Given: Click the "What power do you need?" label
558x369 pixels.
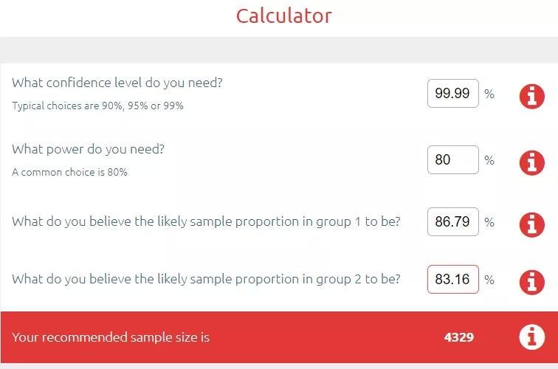Looking at the screenshot, I should point(89,149).
